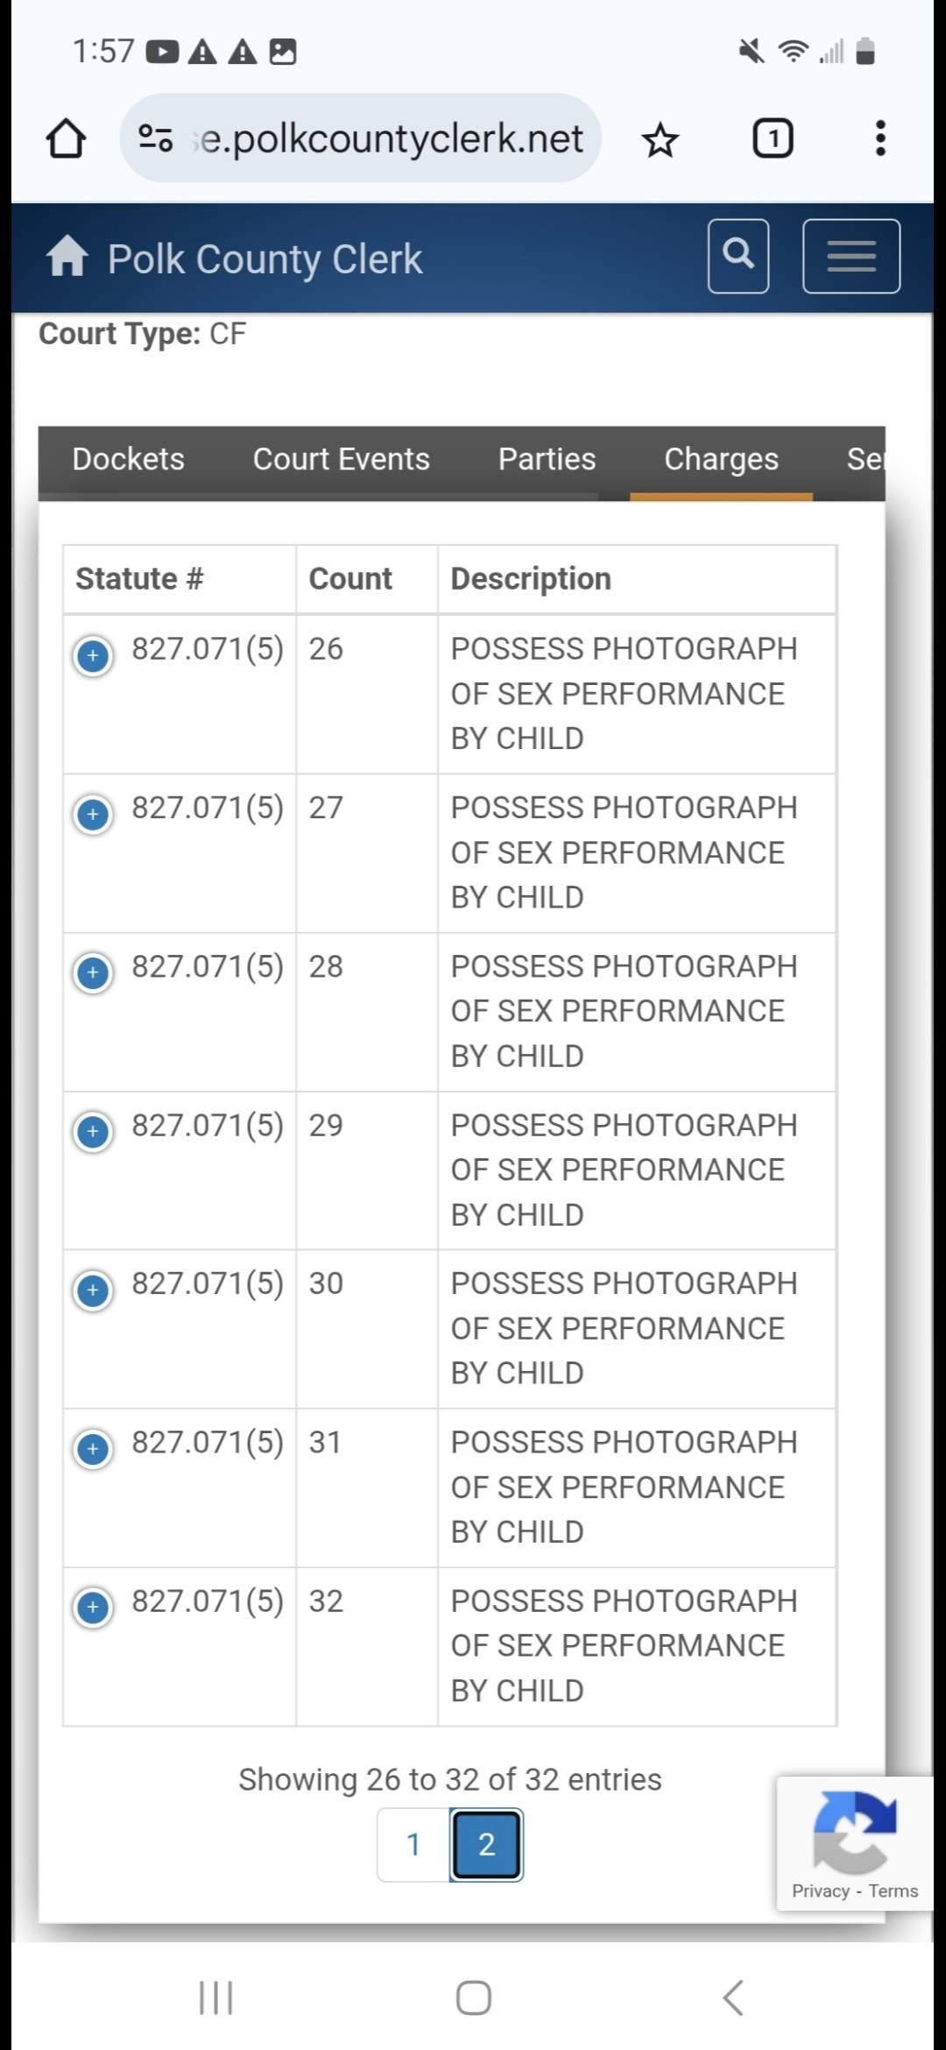Open the Parties tab
Screen dimensions: 946x2050
point(547,459)
